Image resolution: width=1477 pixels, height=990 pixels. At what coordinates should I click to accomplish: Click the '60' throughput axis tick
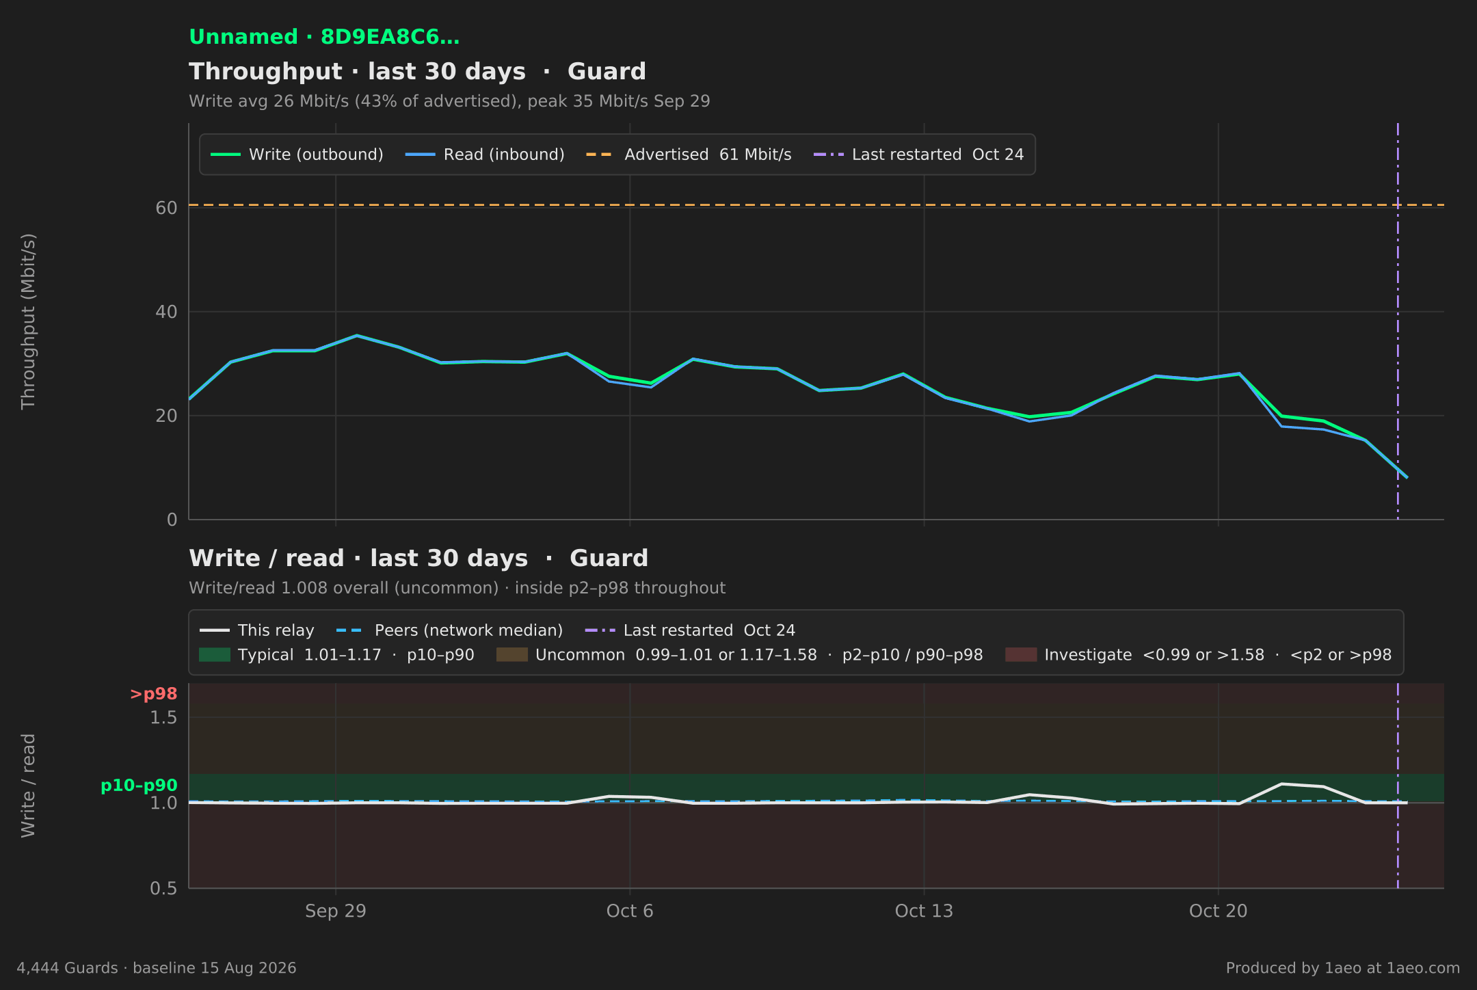pos(166,208)
